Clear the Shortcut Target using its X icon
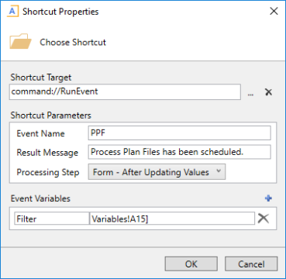The image size is (286, 279). click(x=269, y=92)
